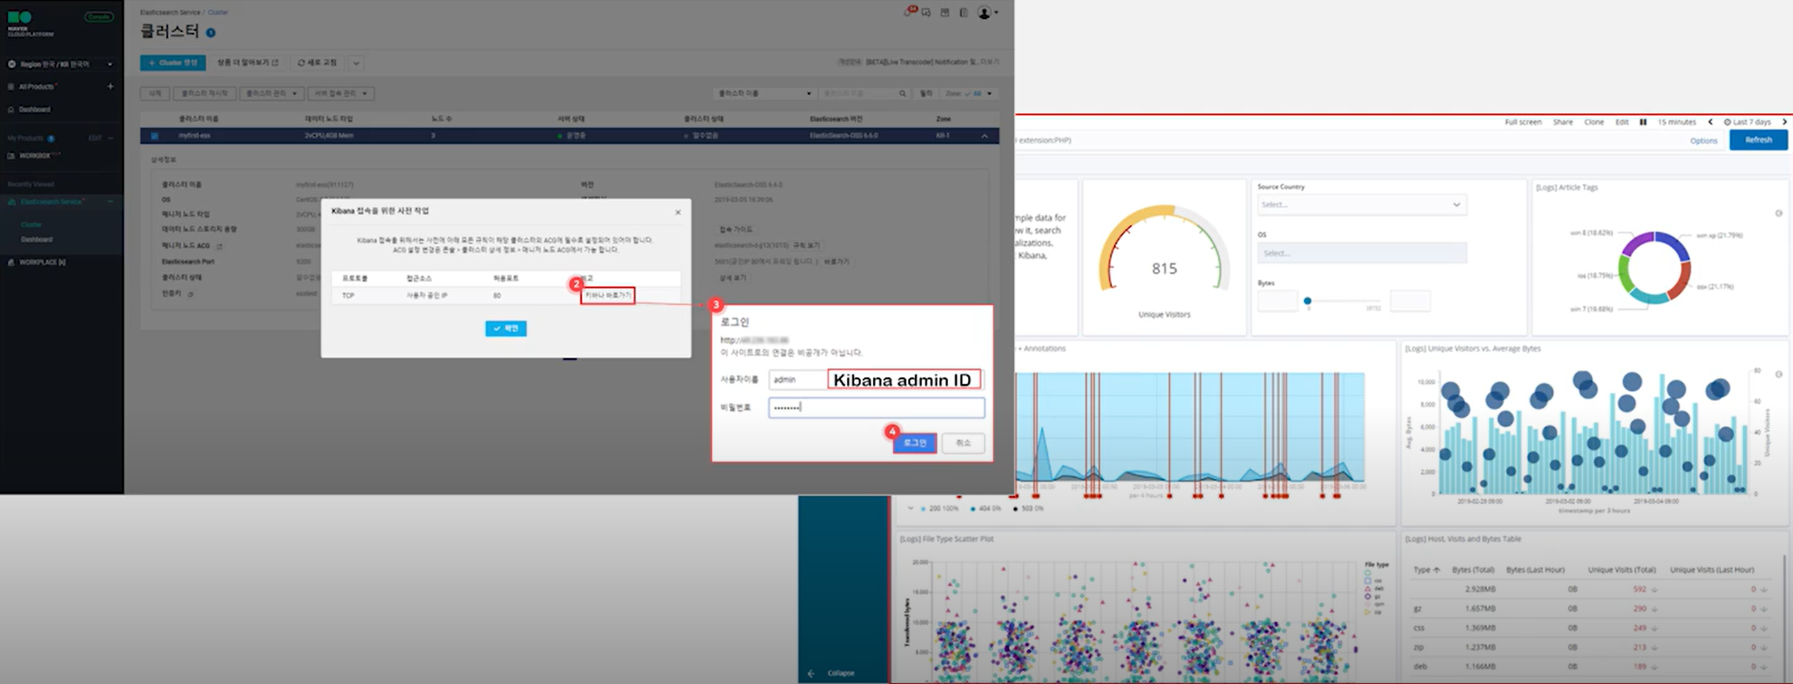The image size is (1793, 684).
Task: Click 상품 더 알아보기 link button
Action: [x=247, y=63]
